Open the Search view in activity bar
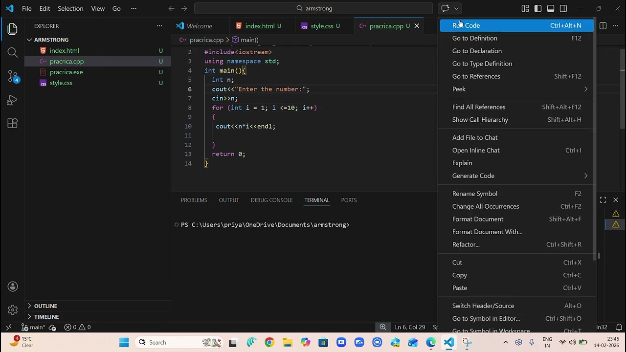The image size is (626, 352). coord(13,52)
